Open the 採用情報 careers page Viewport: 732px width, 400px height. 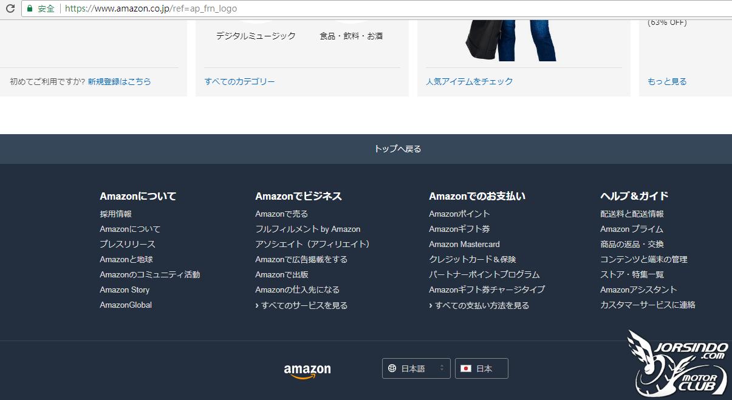(115, 214)
